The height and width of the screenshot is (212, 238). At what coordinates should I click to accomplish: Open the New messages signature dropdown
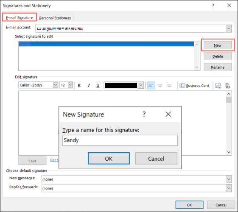pos(229,179)
